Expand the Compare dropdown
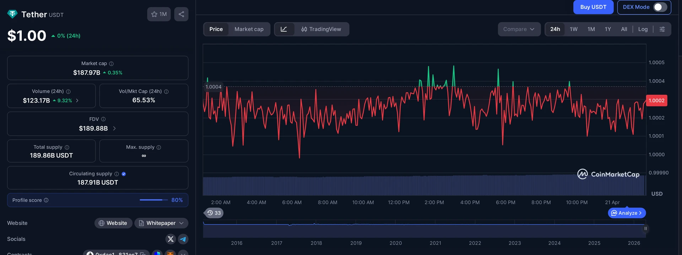 pyautogui.click(x=519, y=29)
